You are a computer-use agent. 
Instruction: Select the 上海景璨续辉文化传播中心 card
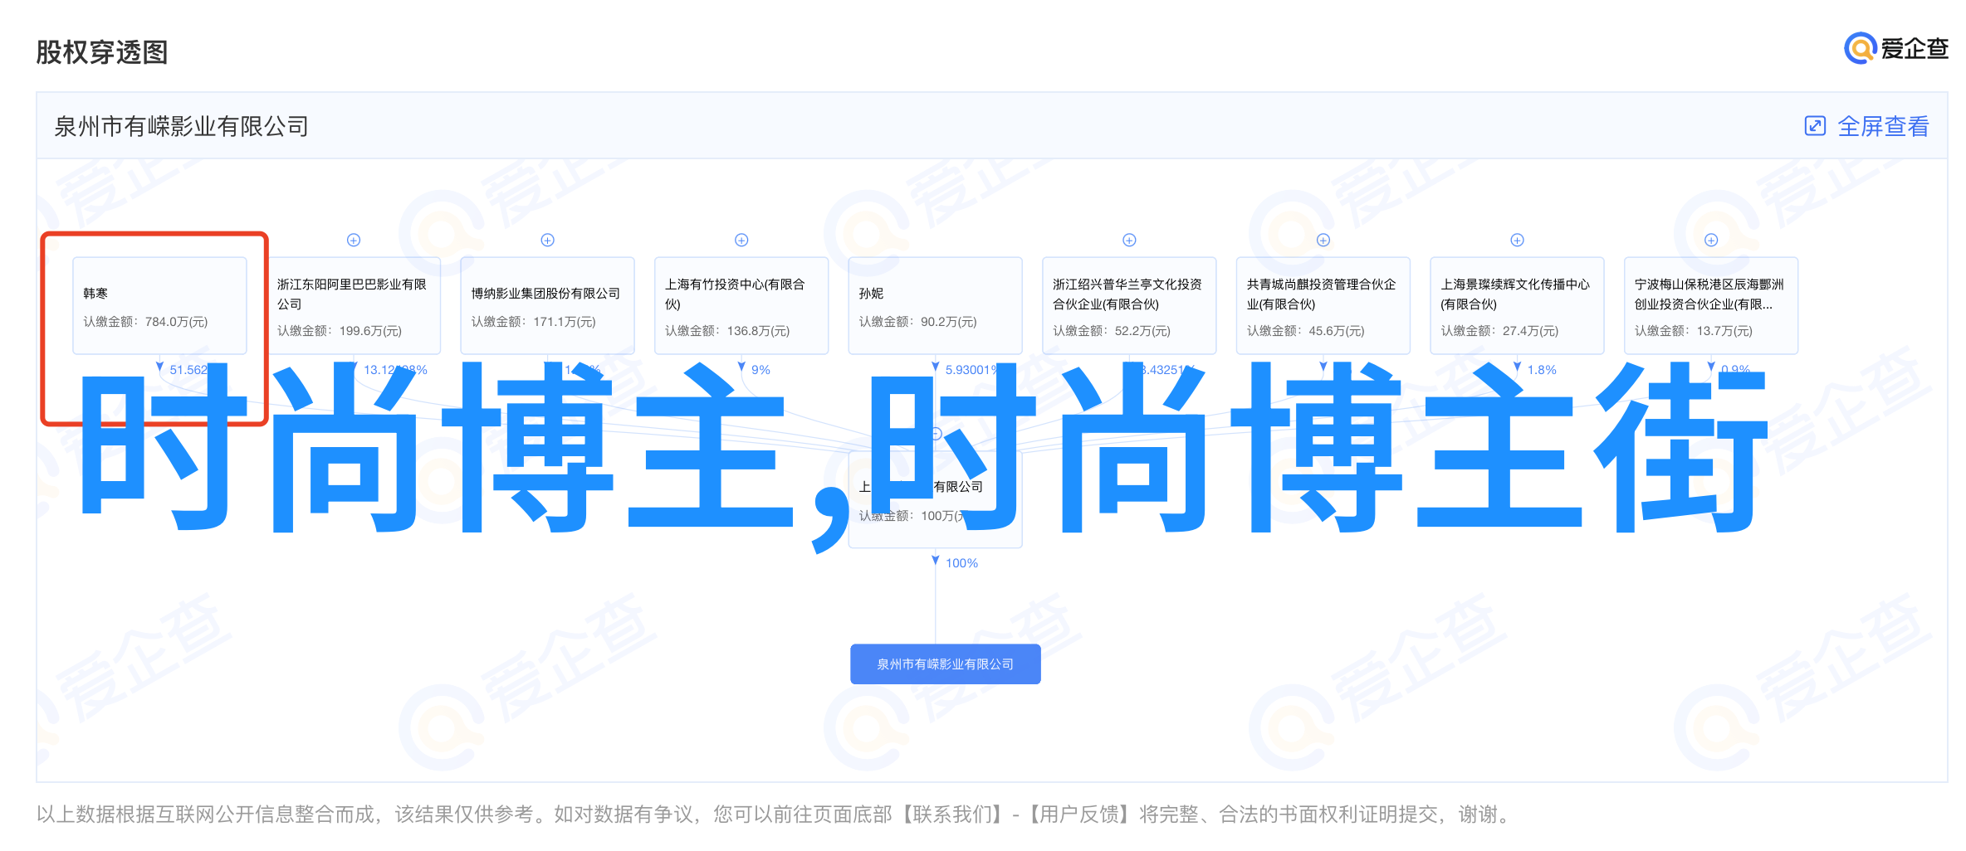1517,305
